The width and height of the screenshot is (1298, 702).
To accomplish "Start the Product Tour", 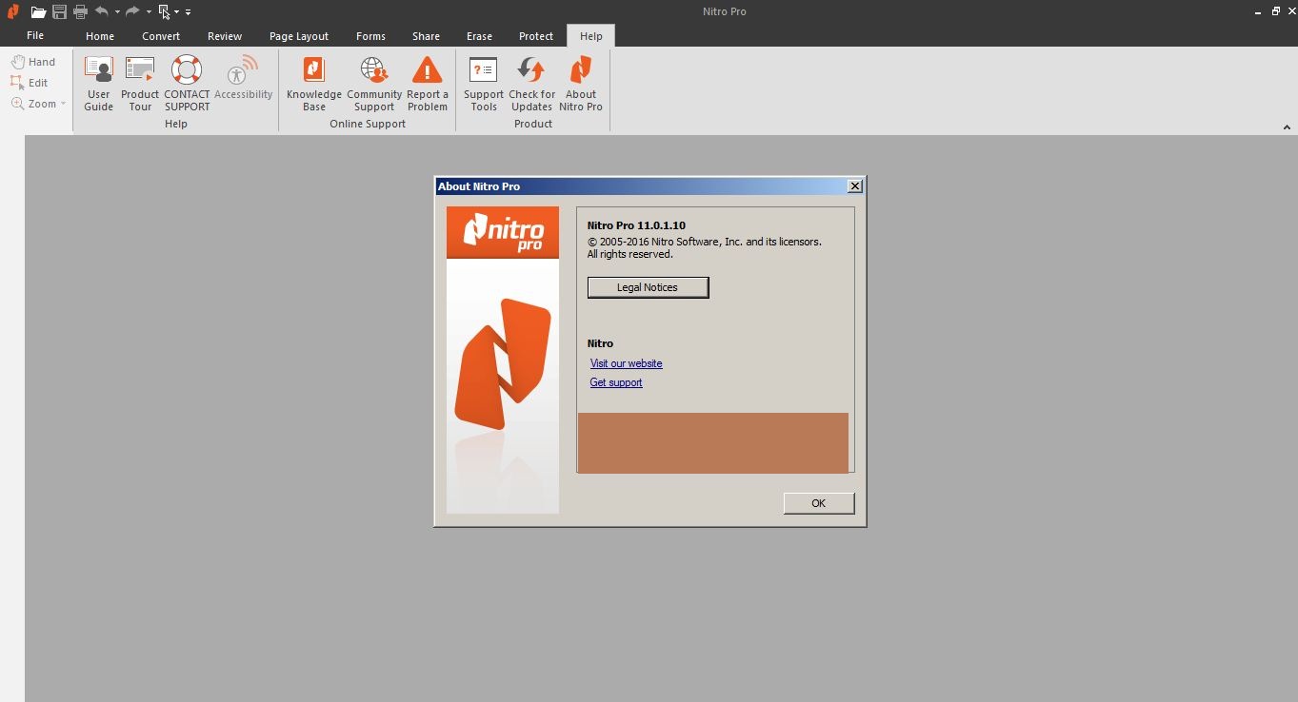I will click(140, 84).
